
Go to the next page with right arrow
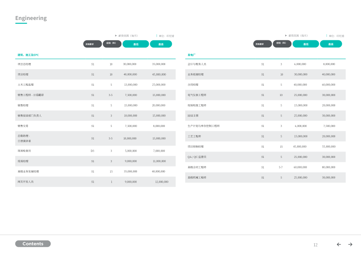(350, 244)
